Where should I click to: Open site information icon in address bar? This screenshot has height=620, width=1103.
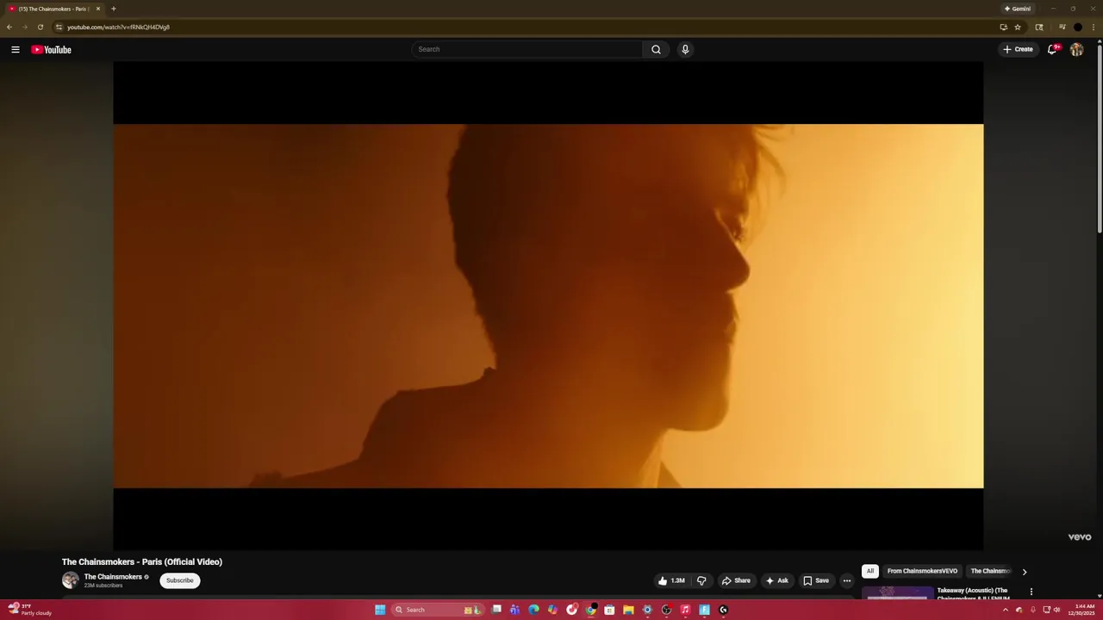point(59,27)
